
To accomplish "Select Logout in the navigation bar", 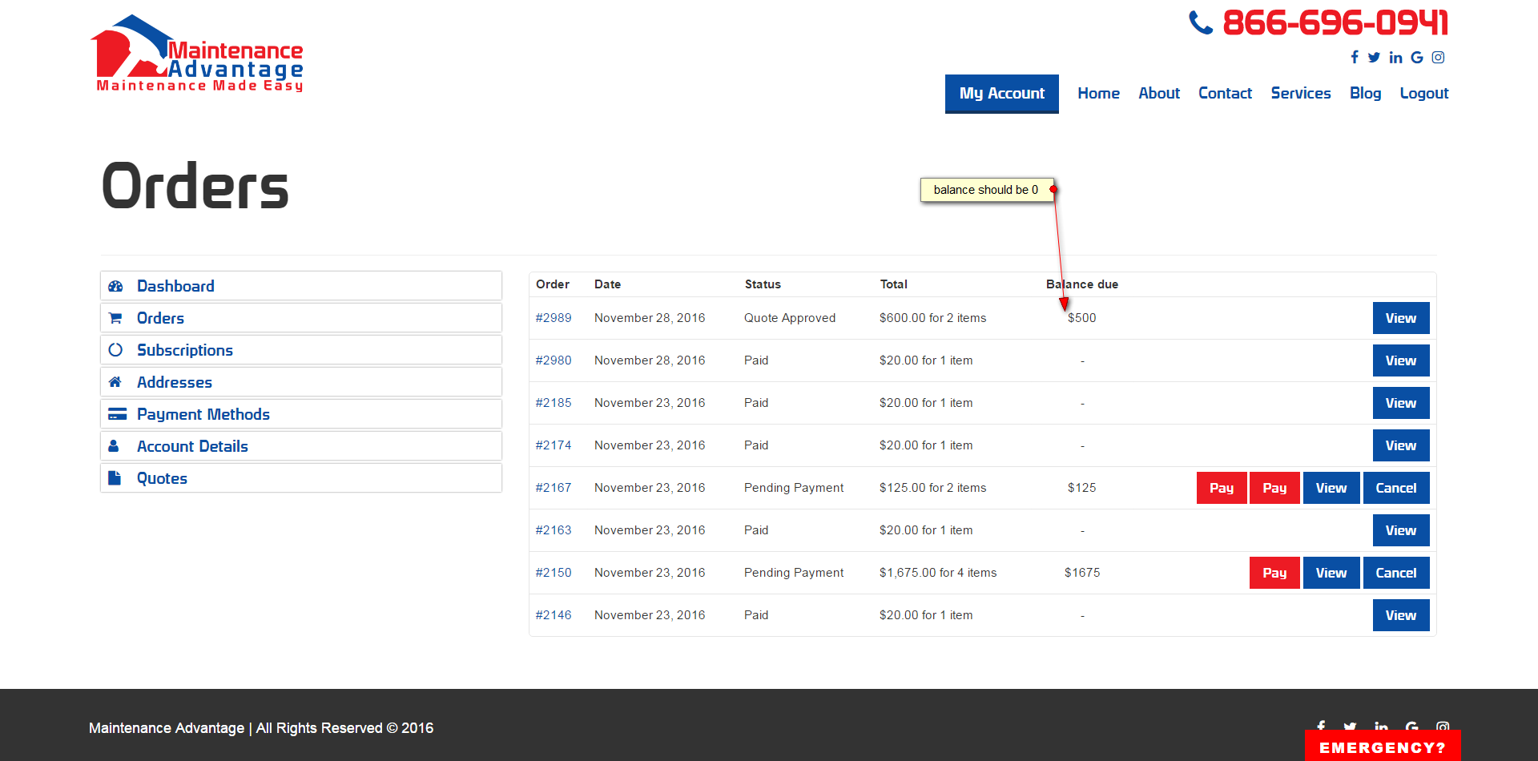I will tap(1423, 94).
